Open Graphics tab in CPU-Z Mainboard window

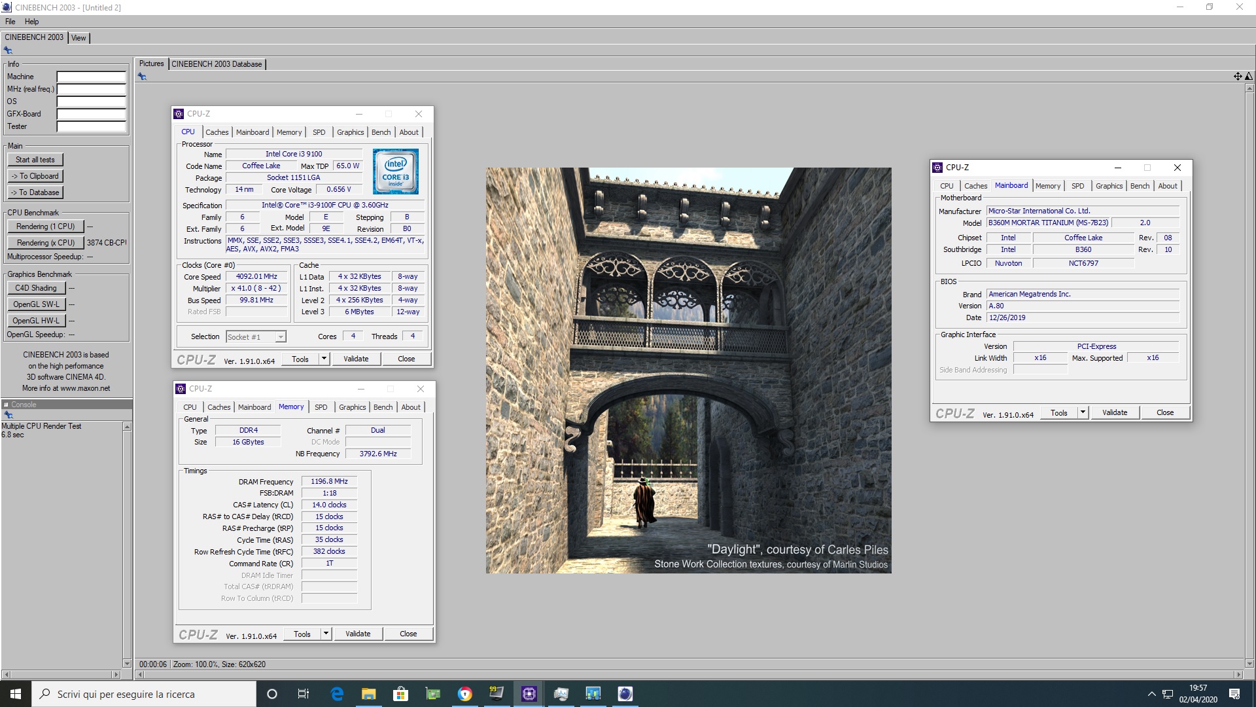[1109, 186]
